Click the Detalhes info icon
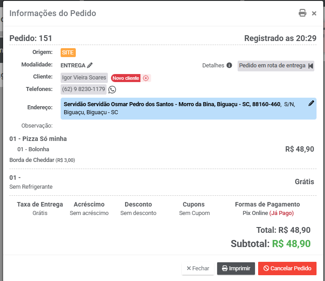The width and height of the screenshot is (325, 281). (229, 65)
